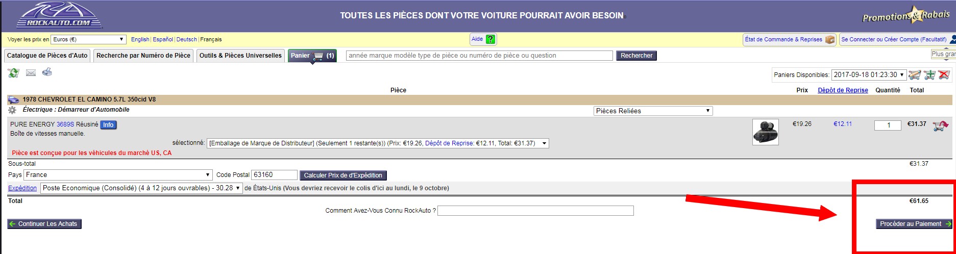956x254 pixels.
Task: Switch language to Deutsch
Action: pyautogui.click(x=186, y=39)
